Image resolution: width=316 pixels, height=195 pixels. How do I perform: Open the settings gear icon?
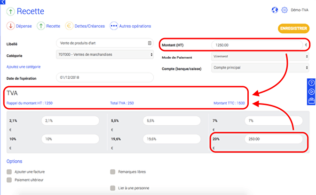284,10
